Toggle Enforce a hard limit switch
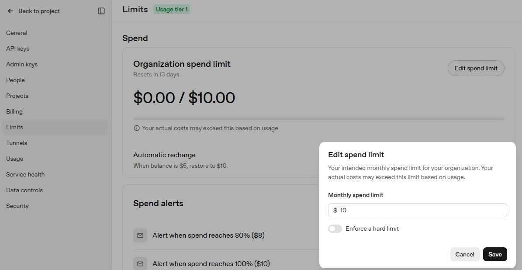Screen dimensions: 522x270 pos(335,229)
